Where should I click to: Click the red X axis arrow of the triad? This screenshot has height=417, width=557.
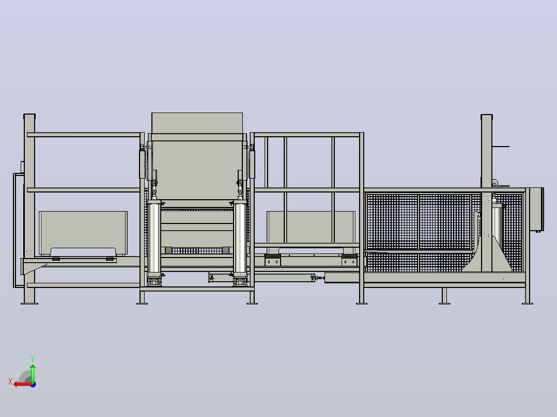(23, 384)
